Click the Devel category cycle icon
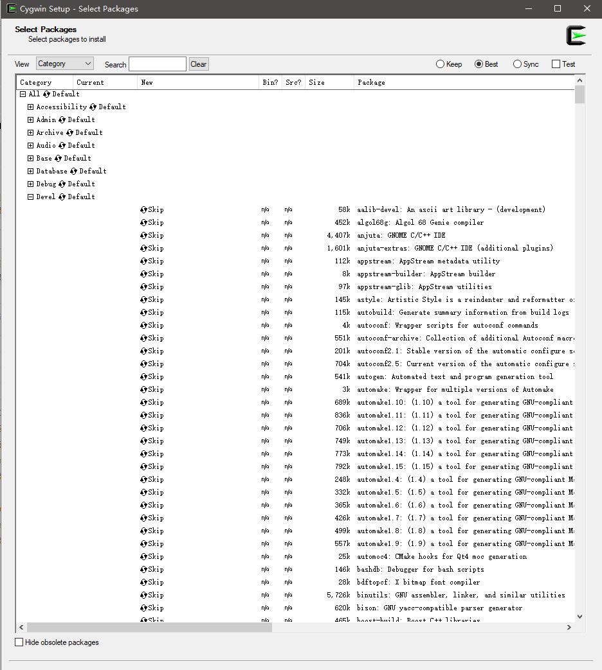The height and width of the screenshot is (670, 602). pyautogui.click(x=62, y=197)
